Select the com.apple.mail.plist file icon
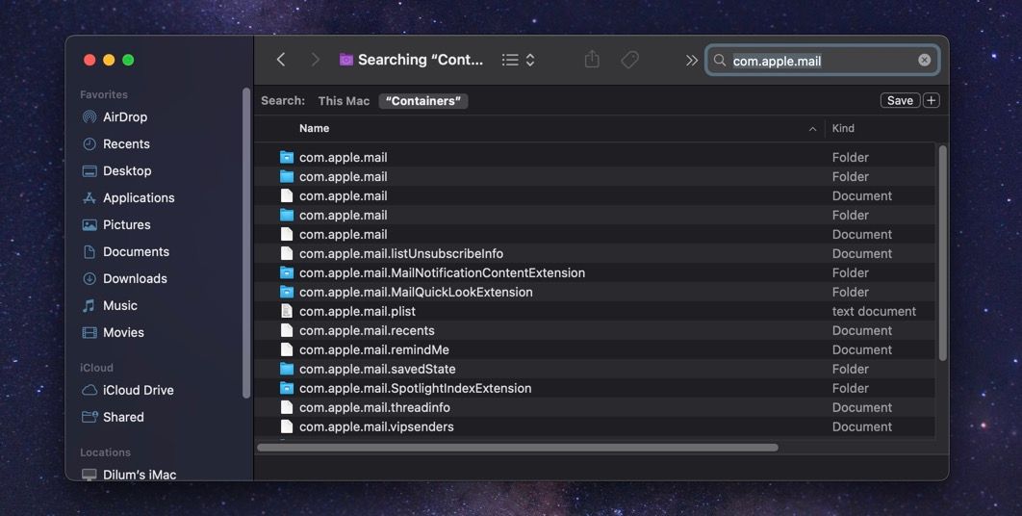This screenshot has height=516, width=1022. pos(286,311)
